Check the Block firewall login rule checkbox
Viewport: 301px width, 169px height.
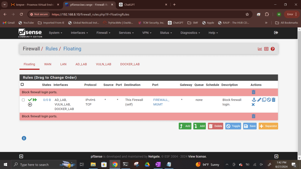pyautogui.click(x=23, y=100)
